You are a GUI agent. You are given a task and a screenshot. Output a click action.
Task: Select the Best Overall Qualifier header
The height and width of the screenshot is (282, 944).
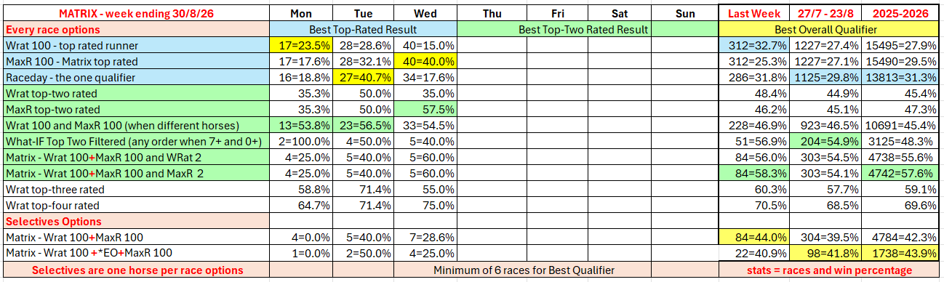(829, 30)
